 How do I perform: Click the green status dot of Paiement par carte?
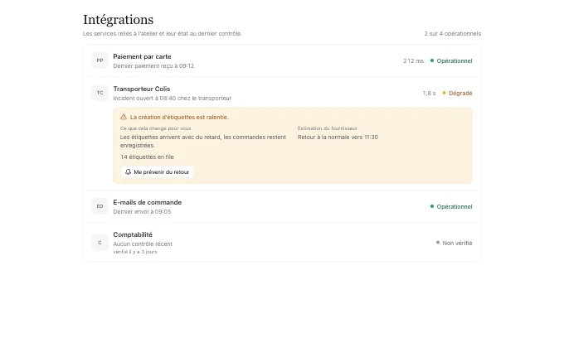coord(432,60)
